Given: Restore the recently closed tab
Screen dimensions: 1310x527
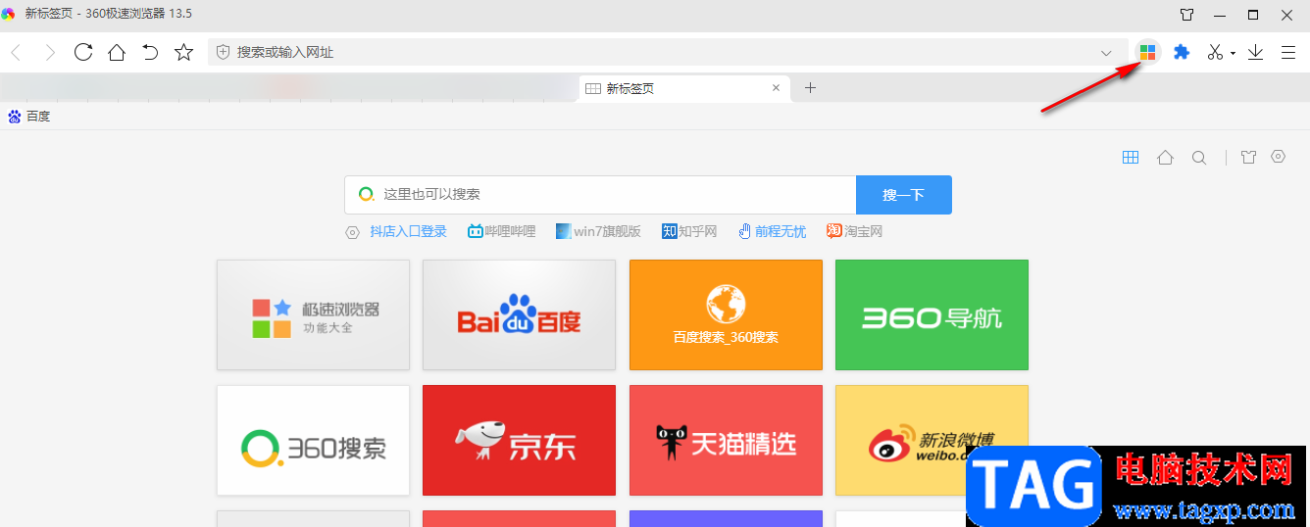Looking at the screenshot, I should click(x=150, y=53).
